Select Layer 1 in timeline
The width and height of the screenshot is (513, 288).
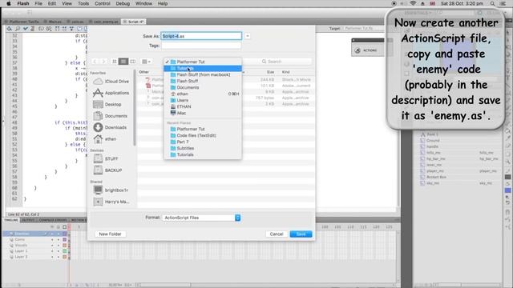click(x=21, y=251)
